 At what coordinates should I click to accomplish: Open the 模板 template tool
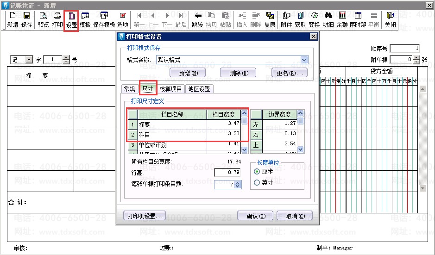(85, 20)
